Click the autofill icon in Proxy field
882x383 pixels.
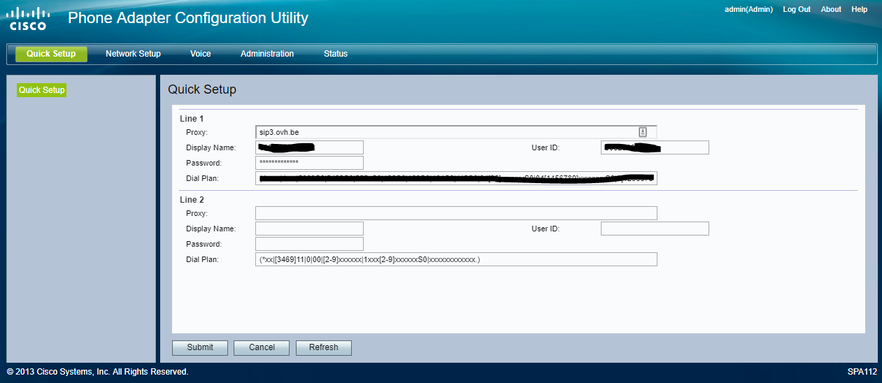642,132
